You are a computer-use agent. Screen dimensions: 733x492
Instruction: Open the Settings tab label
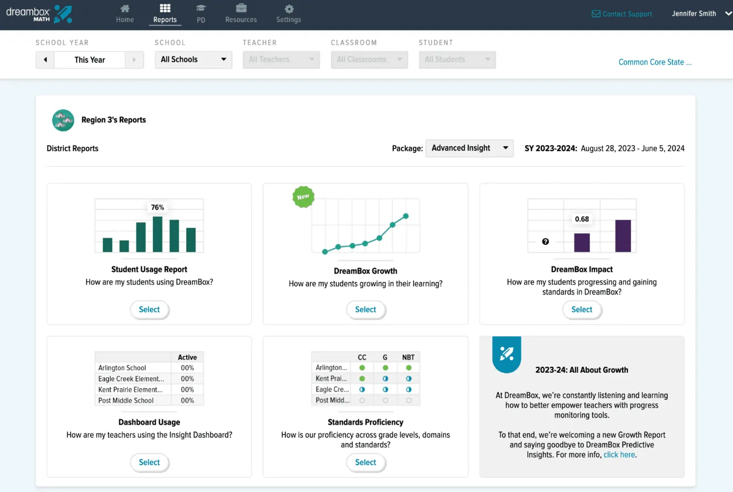pos(289,20)
